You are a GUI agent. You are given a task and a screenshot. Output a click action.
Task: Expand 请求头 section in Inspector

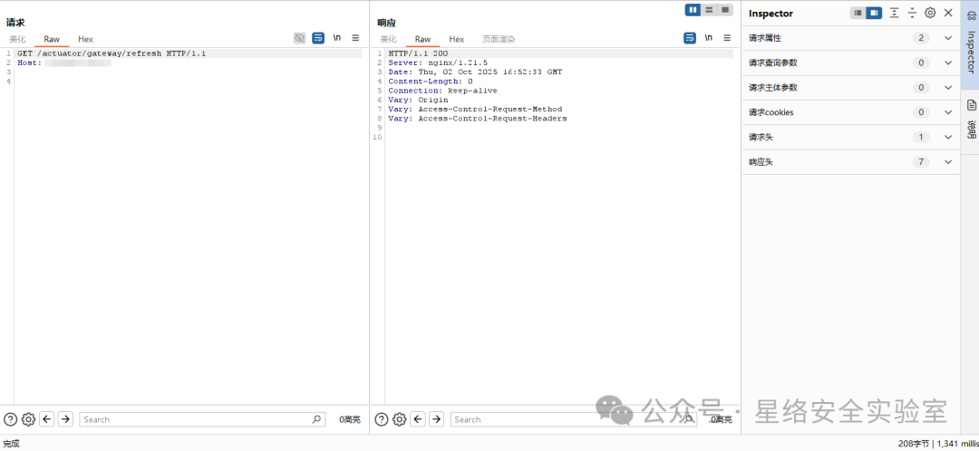(850, 138)
